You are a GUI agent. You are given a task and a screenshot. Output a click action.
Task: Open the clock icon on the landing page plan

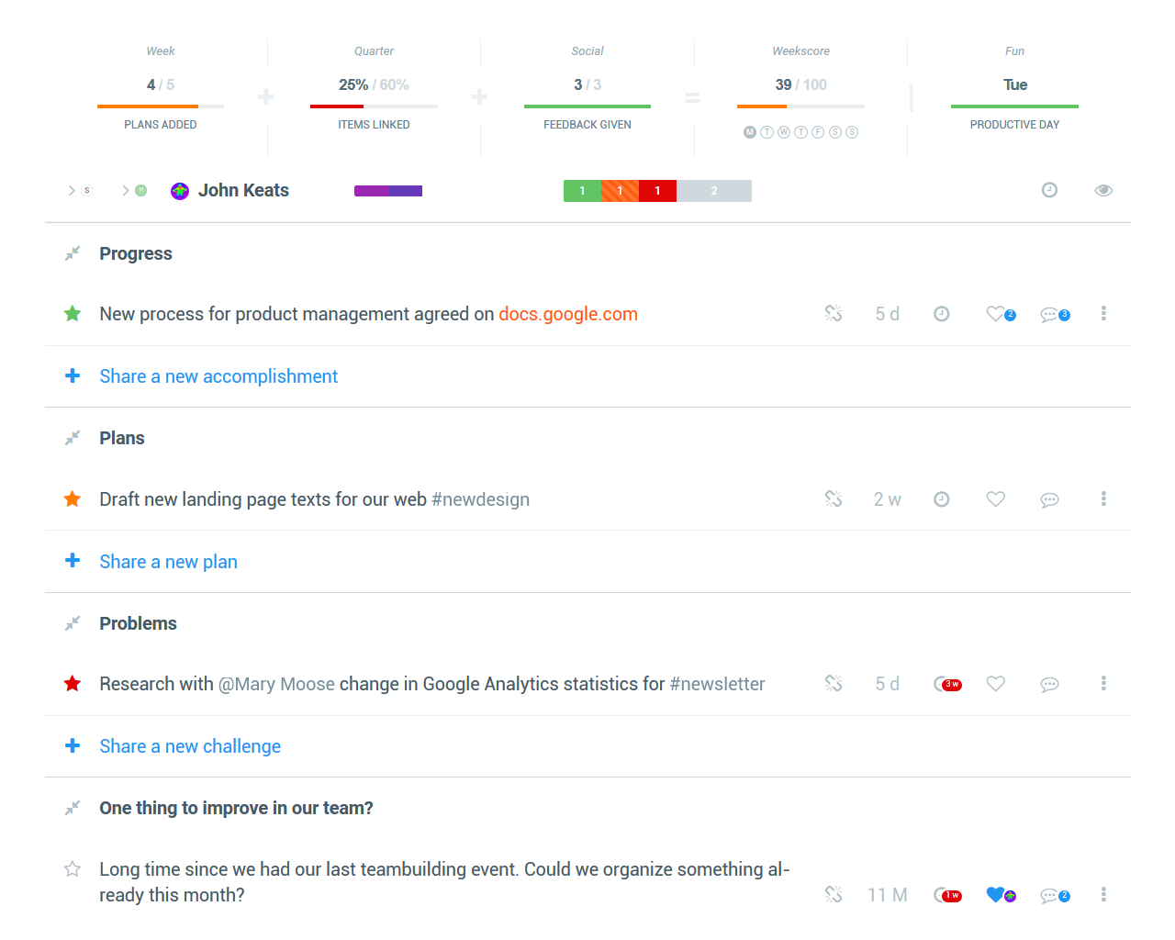click(941, 499)
